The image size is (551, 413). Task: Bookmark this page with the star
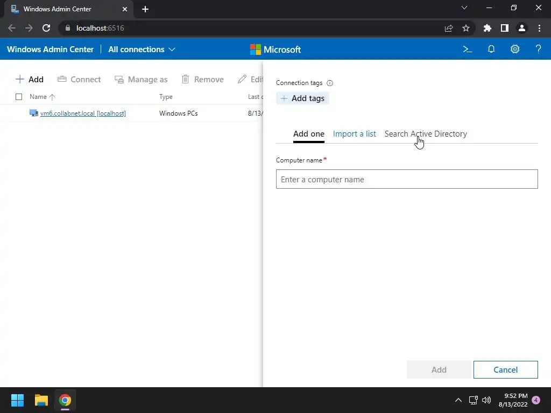tap(465, 28)
